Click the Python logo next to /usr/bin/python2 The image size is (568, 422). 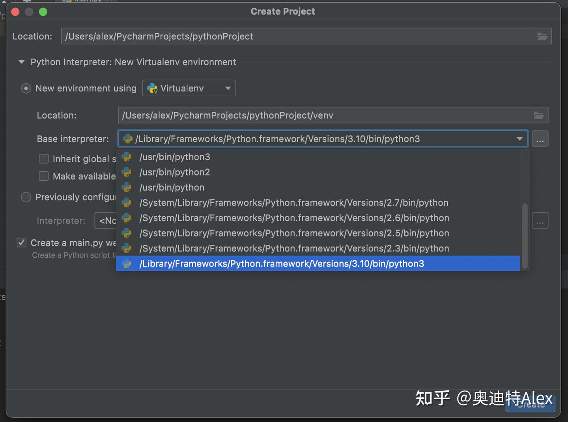tap(127, 172)
